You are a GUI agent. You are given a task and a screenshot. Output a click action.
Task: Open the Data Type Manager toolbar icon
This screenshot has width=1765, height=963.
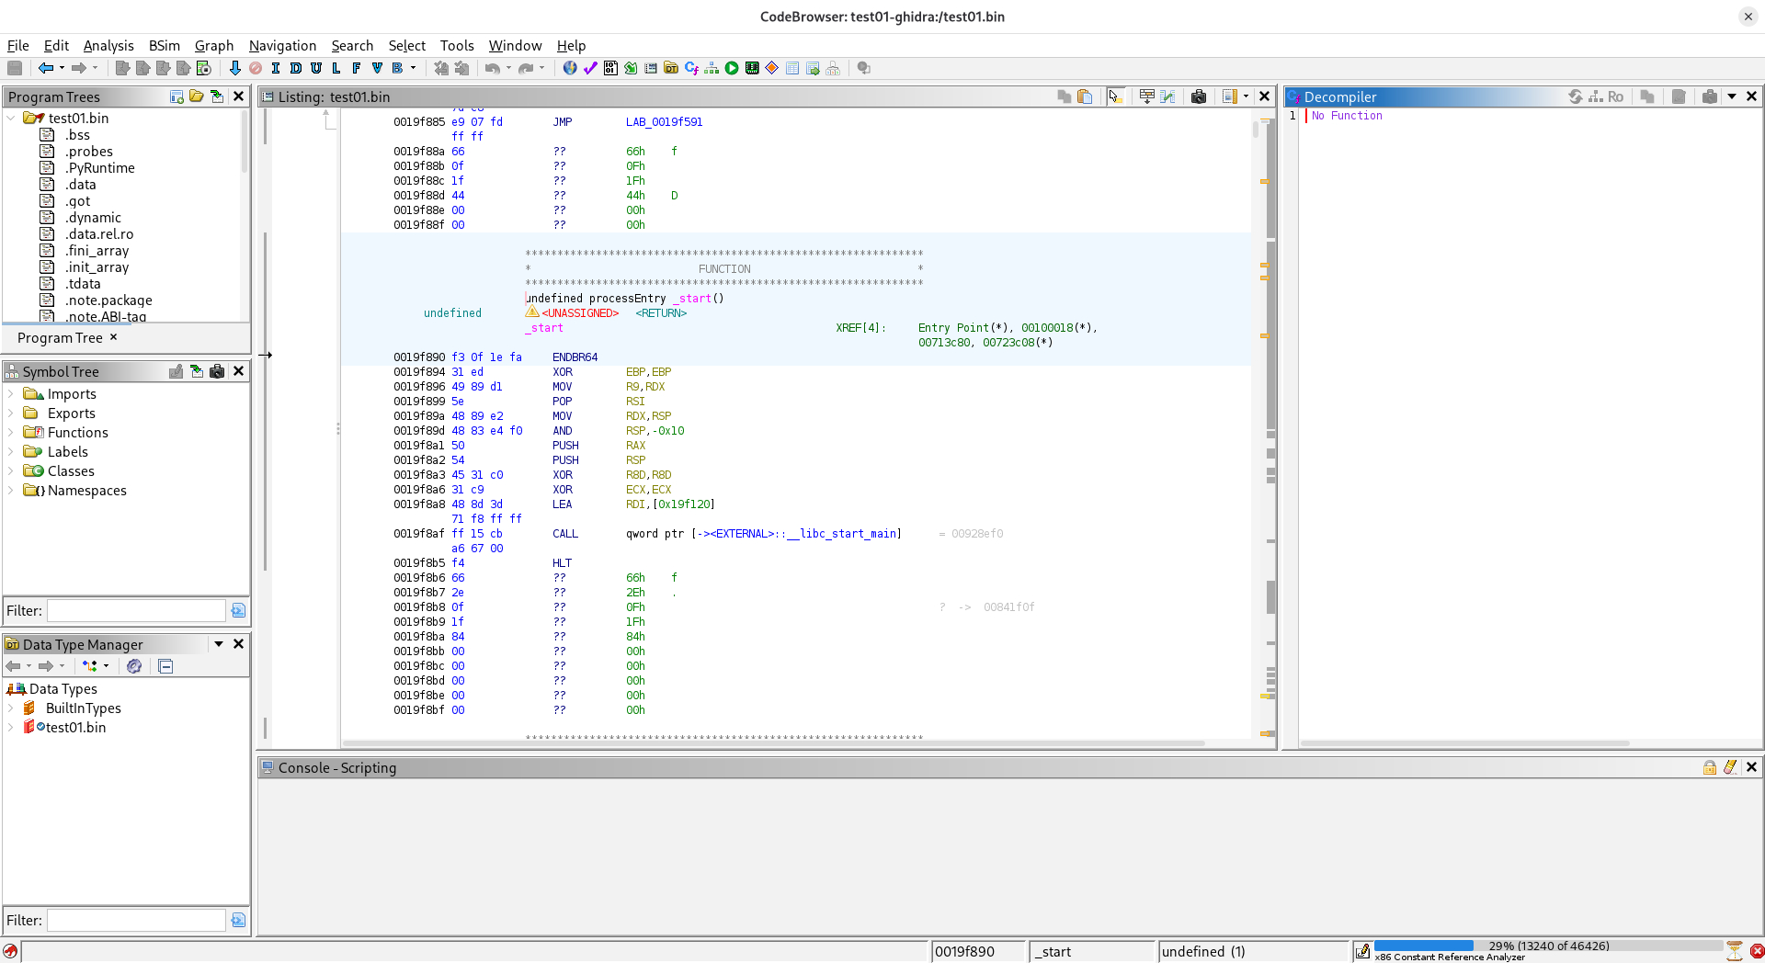coord(671,68)
